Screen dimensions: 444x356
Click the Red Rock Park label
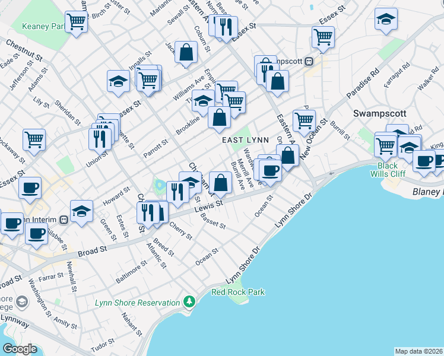click(238, 292)
